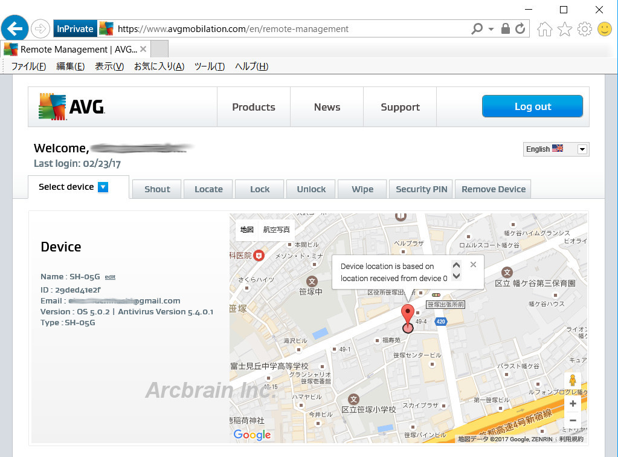Switch to the Security PIN tab
Screen dimensions: 618x457
pos(421,189)
